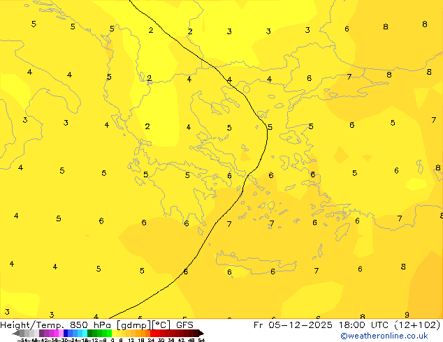443x342 pixels.
Task: Pick the dark blue legend swatch
Action: 66,333
